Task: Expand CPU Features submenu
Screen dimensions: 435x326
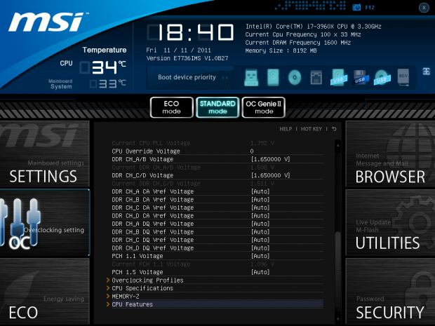Action: pos(133,304)
